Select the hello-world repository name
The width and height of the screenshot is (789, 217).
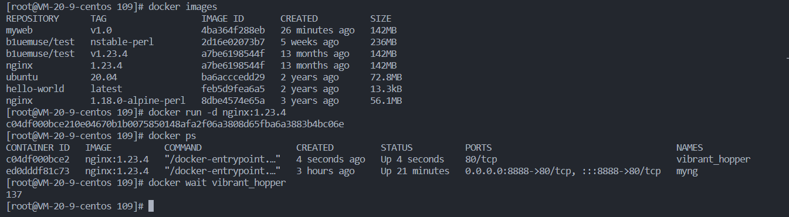click(x=35, y=89)
